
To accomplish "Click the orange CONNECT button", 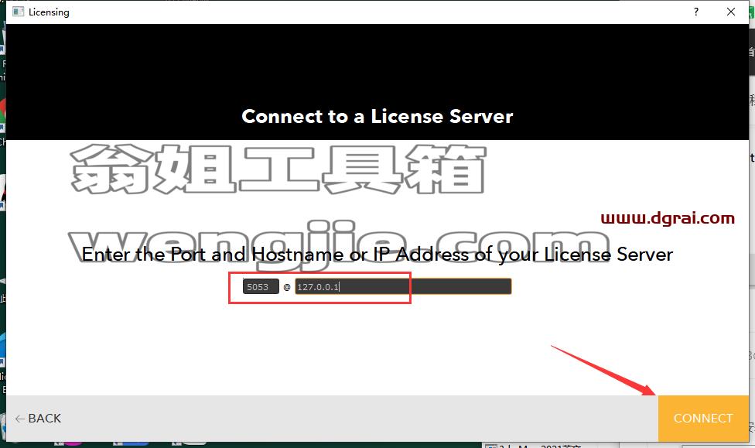I will tap(703, 418).
